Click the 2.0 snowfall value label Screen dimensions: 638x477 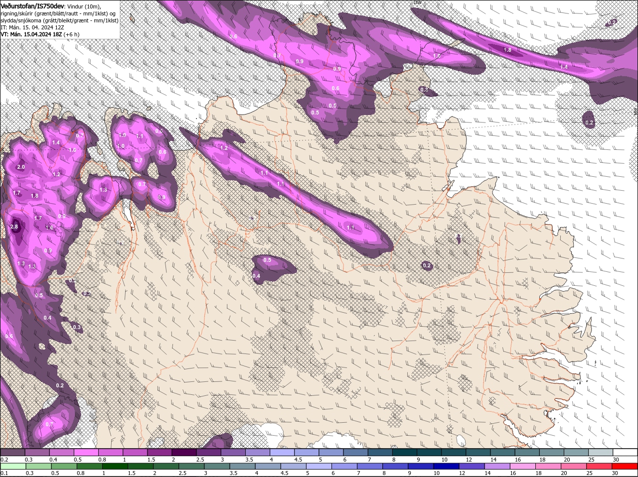click(x=21, y=167)
